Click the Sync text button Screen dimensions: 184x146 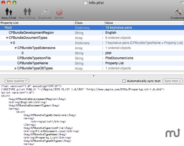point(172,81)
